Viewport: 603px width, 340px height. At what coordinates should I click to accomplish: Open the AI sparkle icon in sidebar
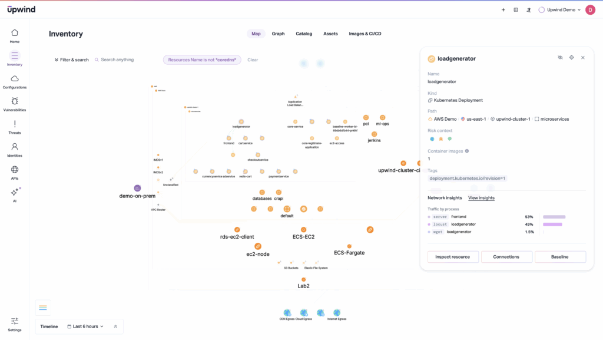click(x=15, y=195)
